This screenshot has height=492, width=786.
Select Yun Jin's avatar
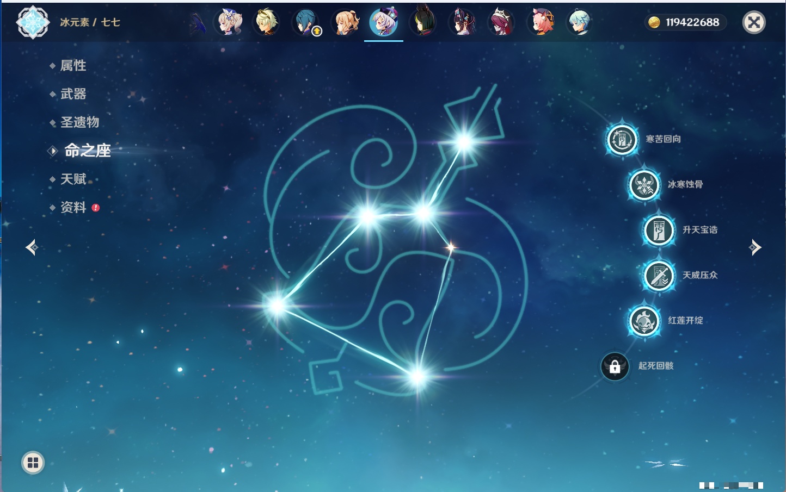[x=463, y=22]
